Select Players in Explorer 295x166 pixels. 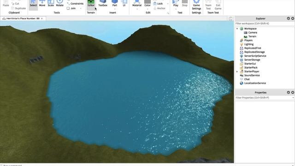(x=248, y=40)
